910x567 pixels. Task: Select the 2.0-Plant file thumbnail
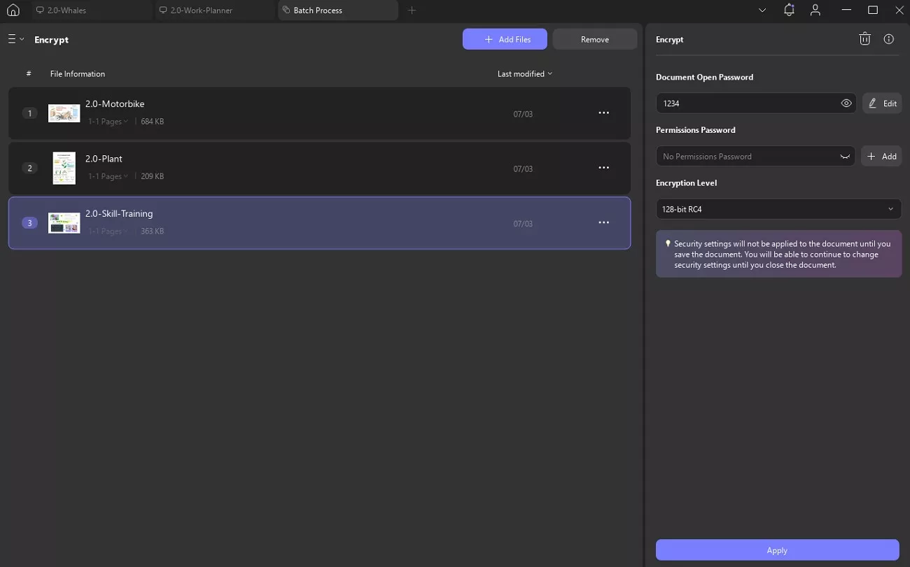click(x=64, y=168)
